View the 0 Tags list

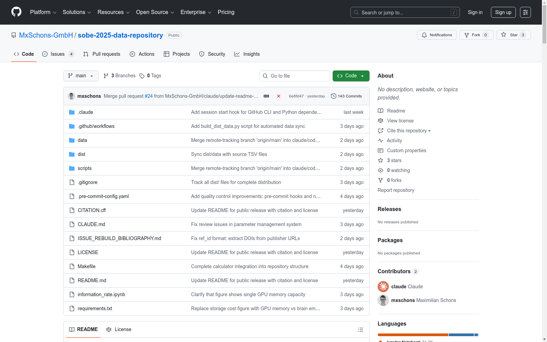(150, 76)
